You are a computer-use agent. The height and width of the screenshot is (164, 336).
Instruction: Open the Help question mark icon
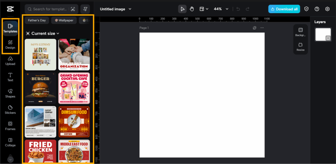pyautogui.click(x=317, y=9)
